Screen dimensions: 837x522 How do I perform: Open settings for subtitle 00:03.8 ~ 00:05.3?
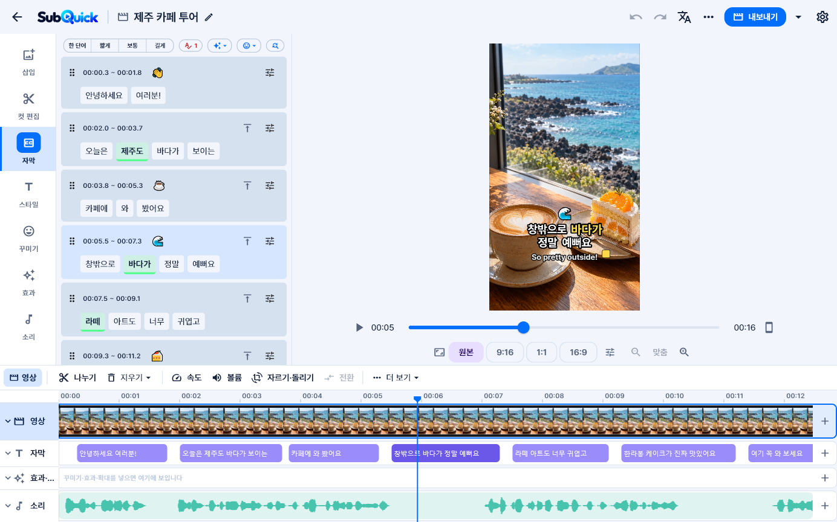click(x=270, y=185)
